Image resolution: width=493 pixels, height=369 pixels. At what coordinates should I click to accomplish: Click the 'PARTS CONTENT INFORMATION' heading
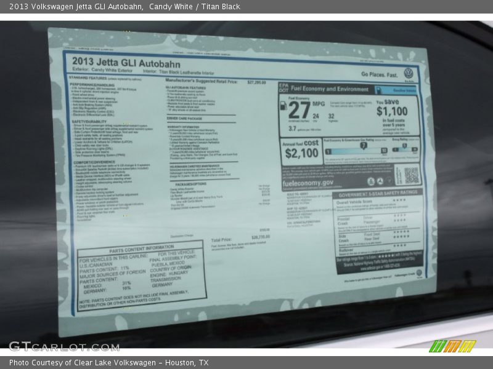tap(142, 249)
